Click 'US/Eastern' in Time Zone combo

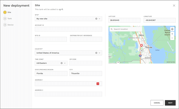click(42, 63)
